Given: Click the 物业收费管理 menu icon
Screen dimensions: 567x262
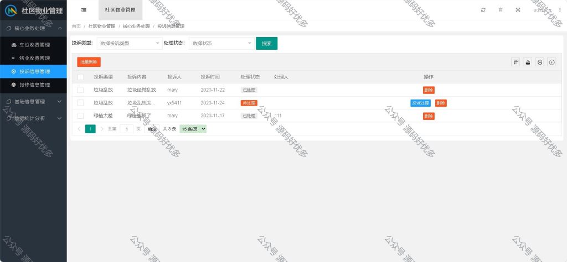Looking at the screenshot, I should (x=13, y=58).
